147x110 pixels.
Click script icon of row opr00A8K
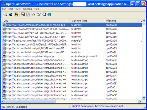4,60
